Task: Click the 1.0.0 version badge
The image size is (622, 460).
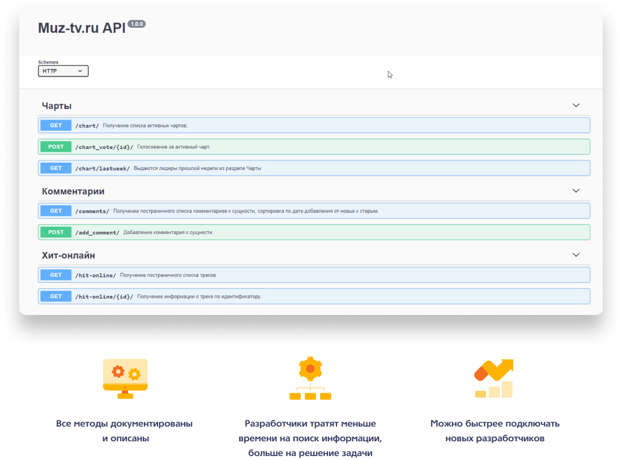Action: 137,24
